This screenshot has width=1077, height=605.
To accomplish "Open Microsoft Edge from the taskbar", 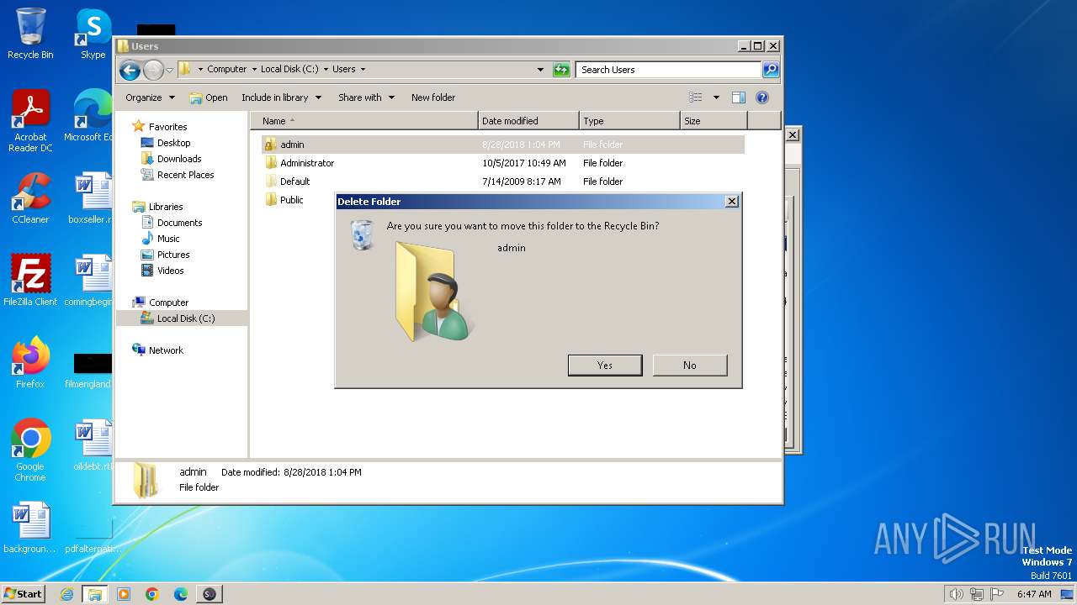I will (181, 594).
